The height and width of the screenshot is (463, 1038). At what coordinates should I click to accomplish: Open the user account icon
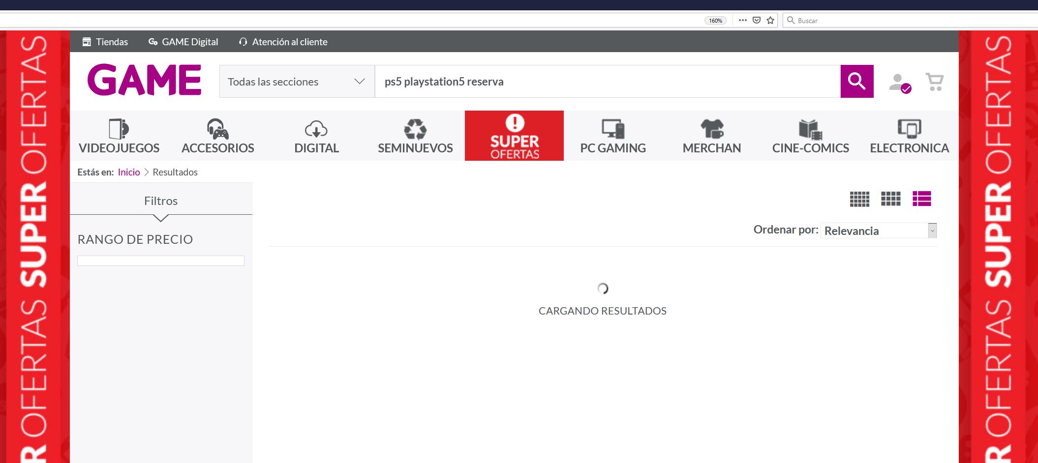[x=900, y=83]
